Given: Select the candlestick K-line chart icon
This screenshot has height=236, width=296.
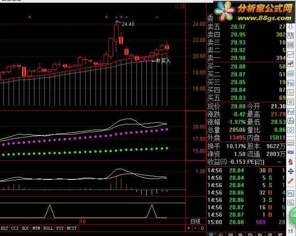Looking at the screenshot, I should pyautogui.click(x=291, y=64).
